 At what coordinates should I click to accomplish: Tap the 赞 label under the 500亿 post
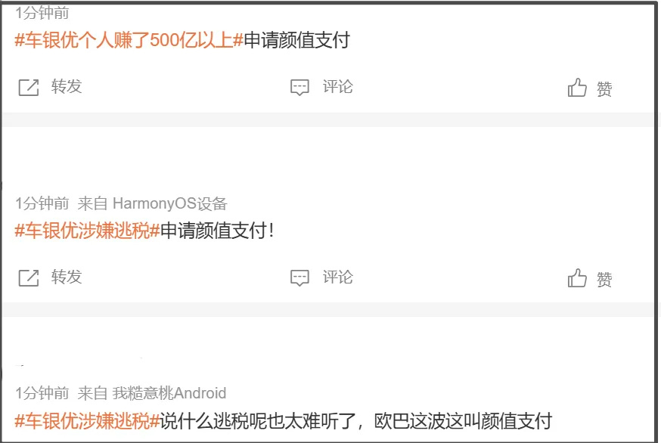[x=604, y=89]
